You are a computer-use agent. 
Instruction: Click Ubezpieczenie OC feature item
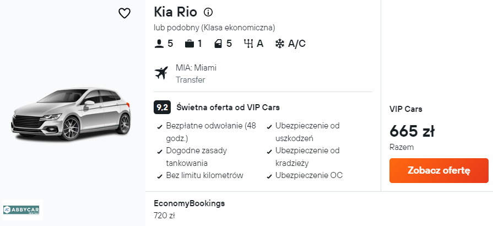point(308,175)
